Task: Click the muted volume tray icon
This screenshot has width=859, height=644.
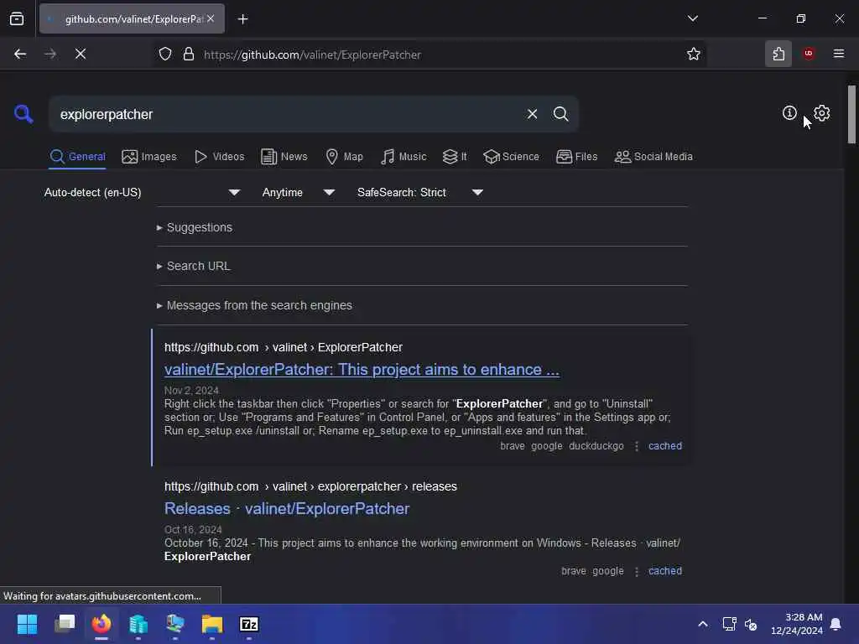Action: (751, 624)
